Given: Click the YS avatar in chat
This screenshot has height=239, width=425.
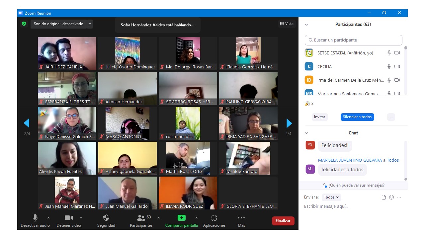Looking at the screenshot, I should coord(310,145).
